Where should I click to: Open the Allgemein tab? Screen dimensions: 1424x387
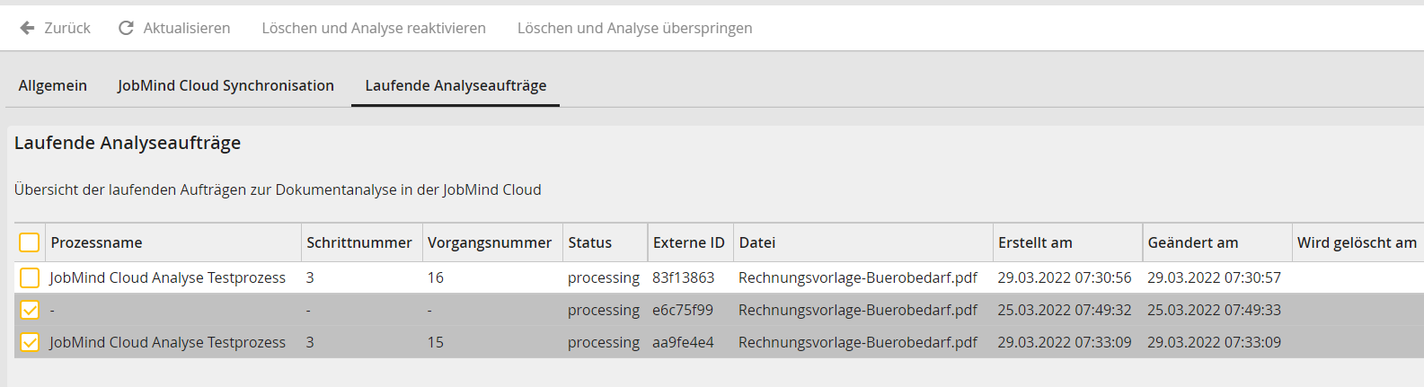pos(53,85)
